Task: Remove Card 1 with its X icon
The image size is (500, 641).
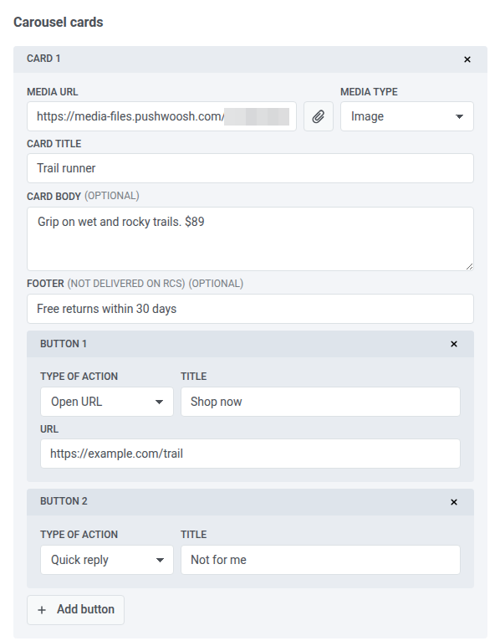Action: click(467, 59)
